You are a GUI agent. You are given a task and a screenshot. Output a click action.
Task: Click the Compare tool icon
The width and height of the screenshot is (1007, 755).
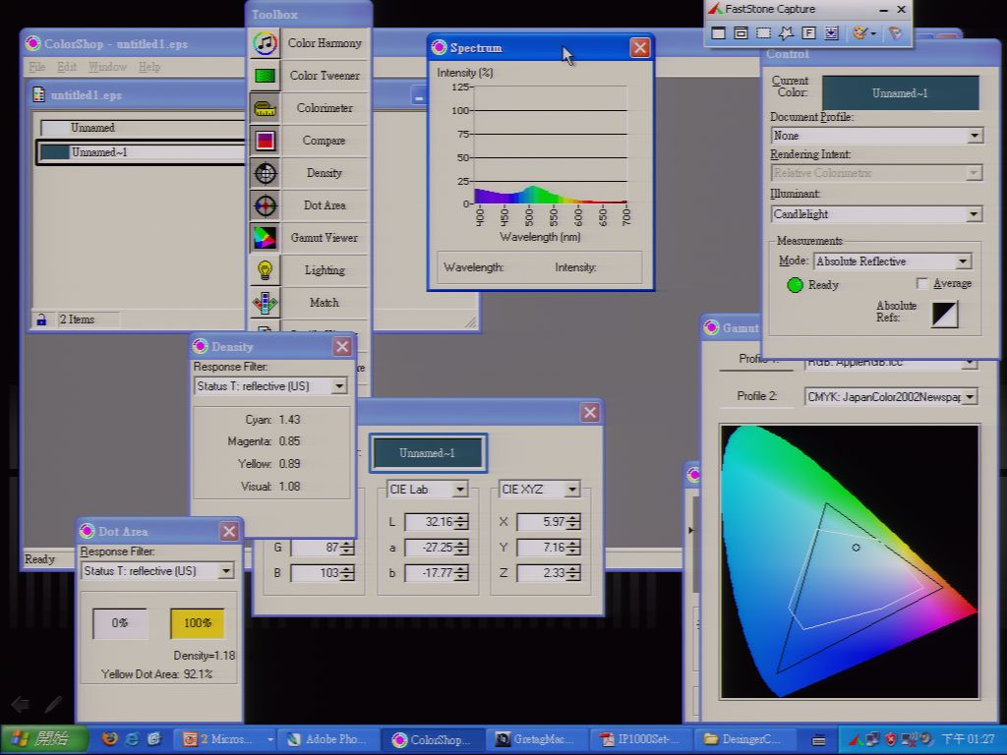[x=265, y=141]
